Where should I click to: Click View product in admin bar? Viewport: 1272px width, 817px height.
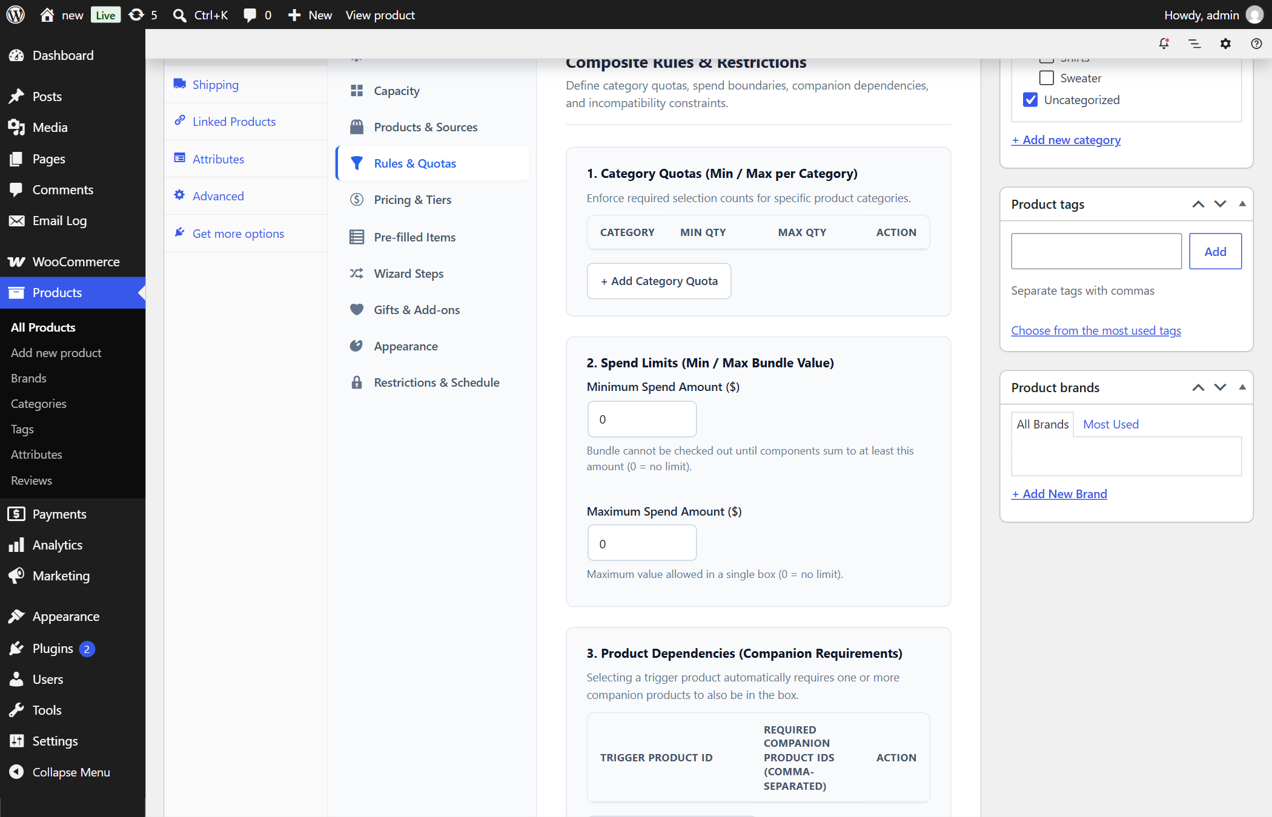380,15
